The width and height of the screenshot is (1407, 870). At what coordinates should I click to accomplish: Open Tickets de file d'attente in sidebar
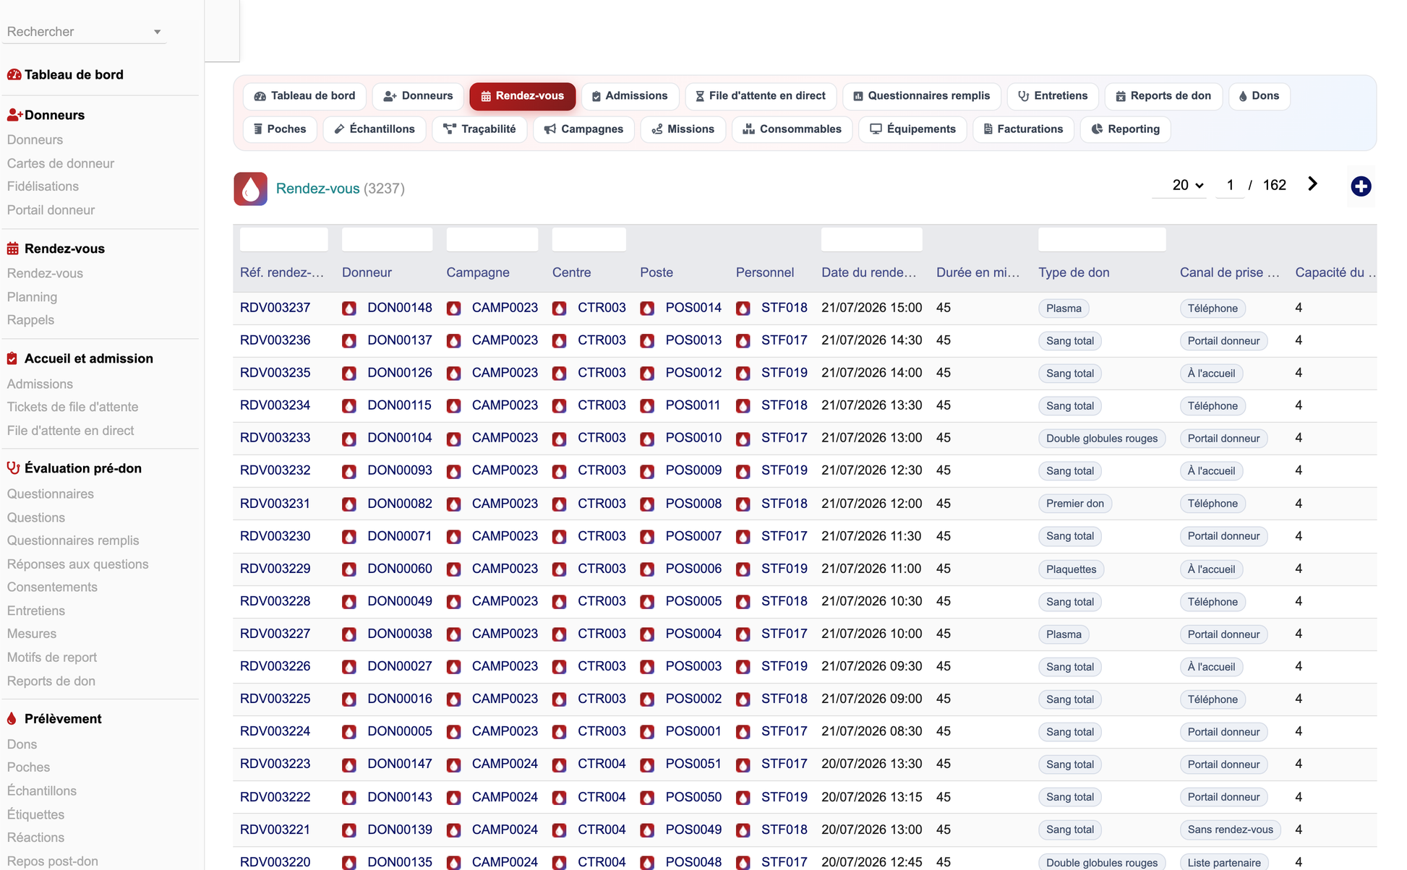[72, 407]
